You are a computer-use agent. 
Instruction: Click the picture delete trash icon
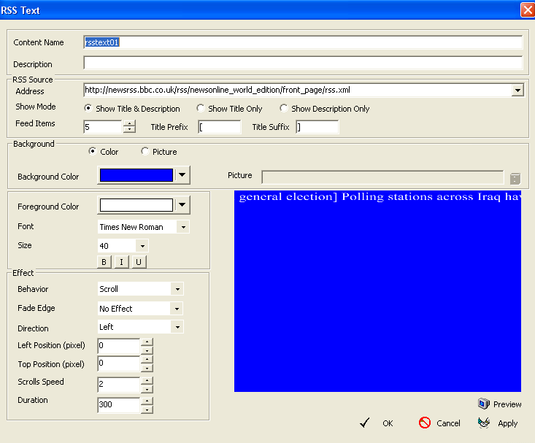tap(515, 178)
